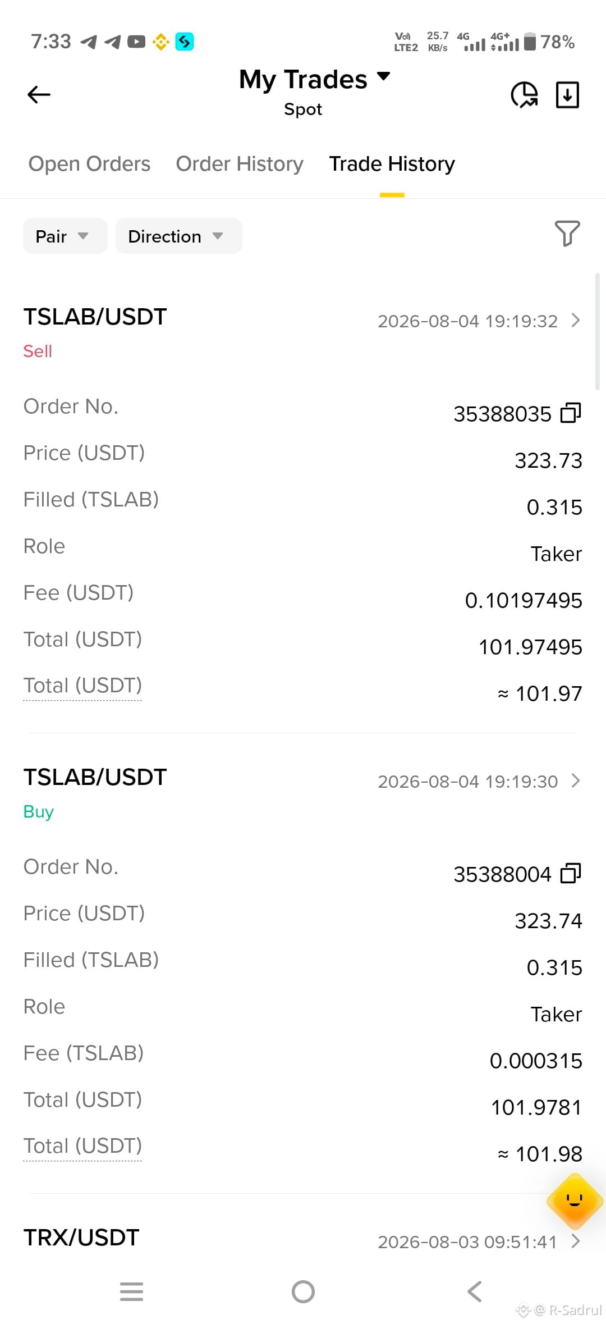606x1324 pixels.
Task: Tap the back arrow icon
Action: pyautogui.click(x=39, y=94)
